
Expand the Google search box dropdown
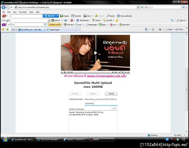click(49, 21)
